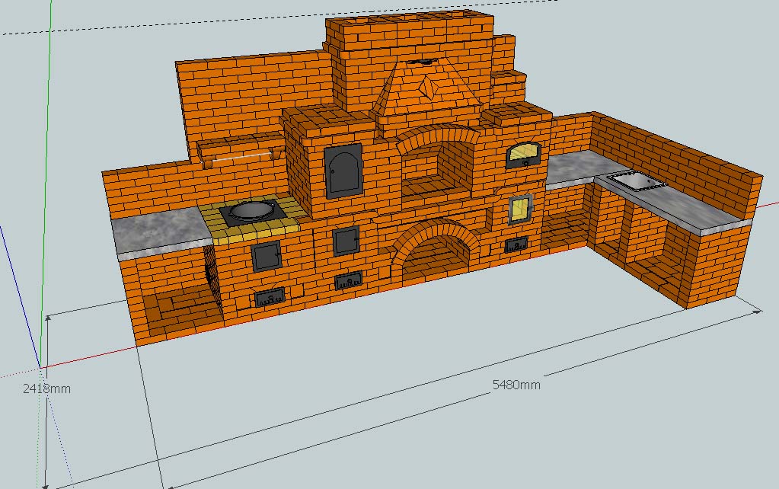Select the square firebox door beneath the cauldron
This screenshot has height=489, width=779.
(267, 256)
